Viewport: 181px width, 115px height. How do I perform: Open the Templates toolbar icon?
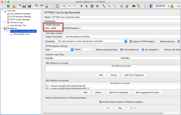pos(9,6)
